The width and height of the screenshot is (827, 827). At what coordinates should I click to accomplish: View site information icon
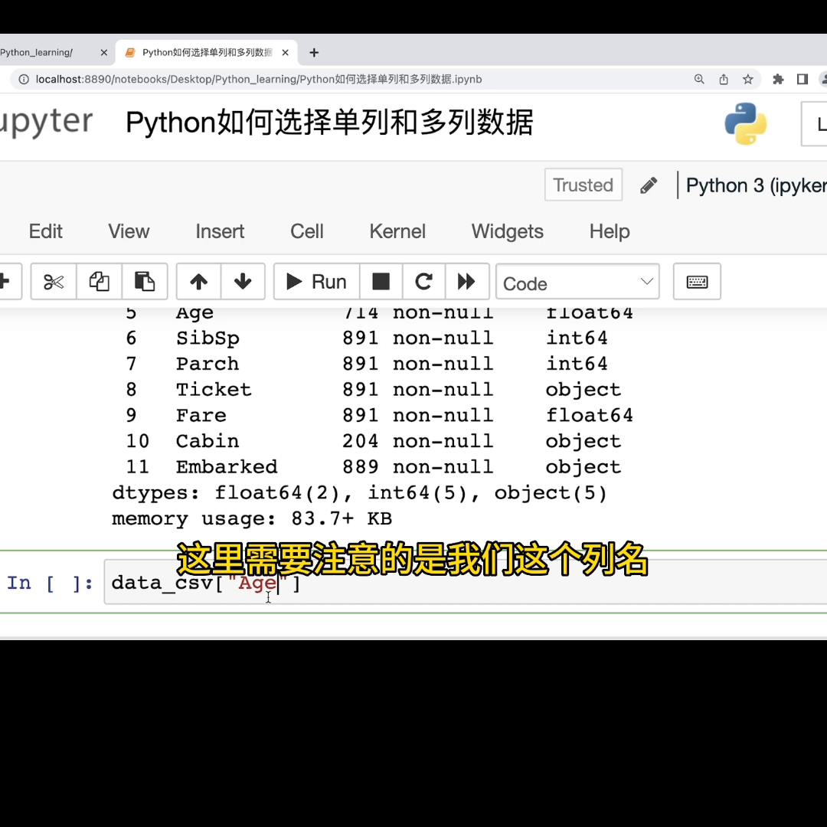click(x=24, y=79)
